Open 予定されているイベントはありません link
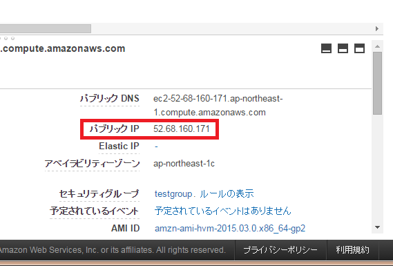The image size is (393, 266). click(x=222, y=211)
